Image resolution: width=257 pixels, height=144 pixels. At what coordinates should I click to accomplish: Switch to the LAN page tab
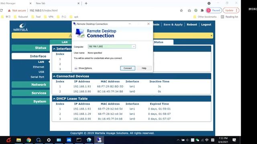(65, 42)
